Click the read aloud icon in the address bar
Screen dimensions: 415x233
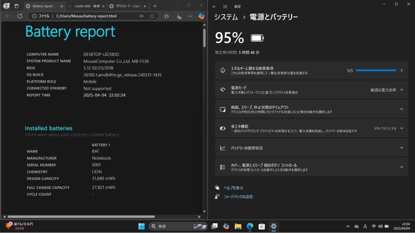click(142, 16)
